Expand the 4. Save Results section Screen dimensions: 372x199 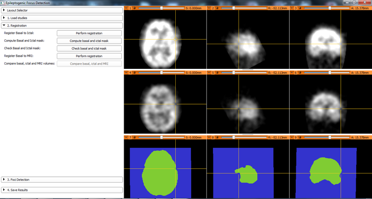click(x=62, y=190)
